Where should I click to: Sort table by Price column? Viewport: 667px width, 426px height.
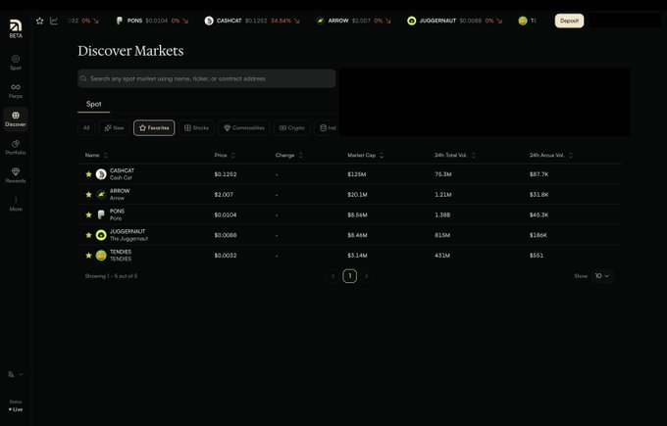pyautogui.click(x=225, y=156)
